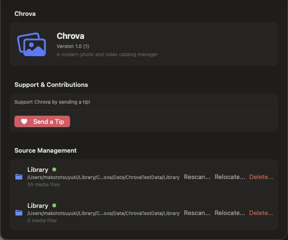Click the Send a Tip button
This screenshot has height=240, width=288.
pos(42,121)
